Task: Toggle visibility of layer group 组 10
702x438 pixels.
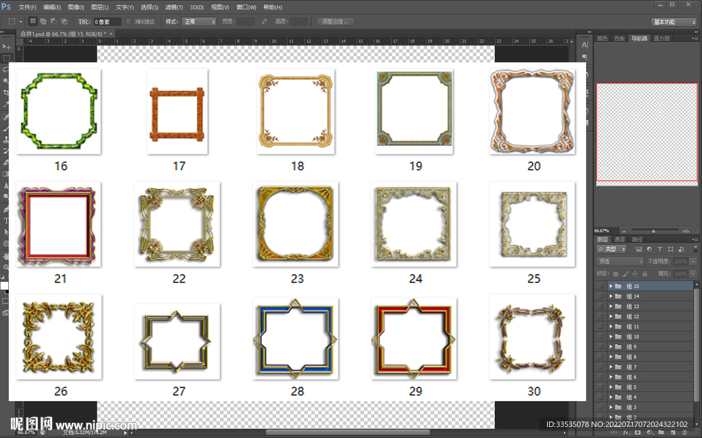Action: 601,337
